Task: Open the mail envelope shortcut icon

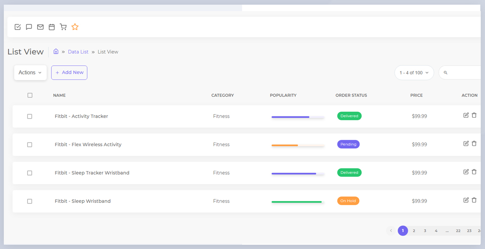Action: pyautogui.click(x=40, y=27)
